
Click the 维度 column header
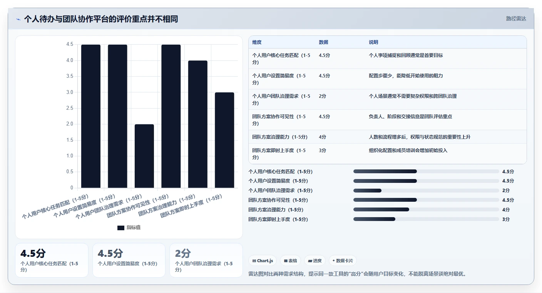[x=257, y=42]
